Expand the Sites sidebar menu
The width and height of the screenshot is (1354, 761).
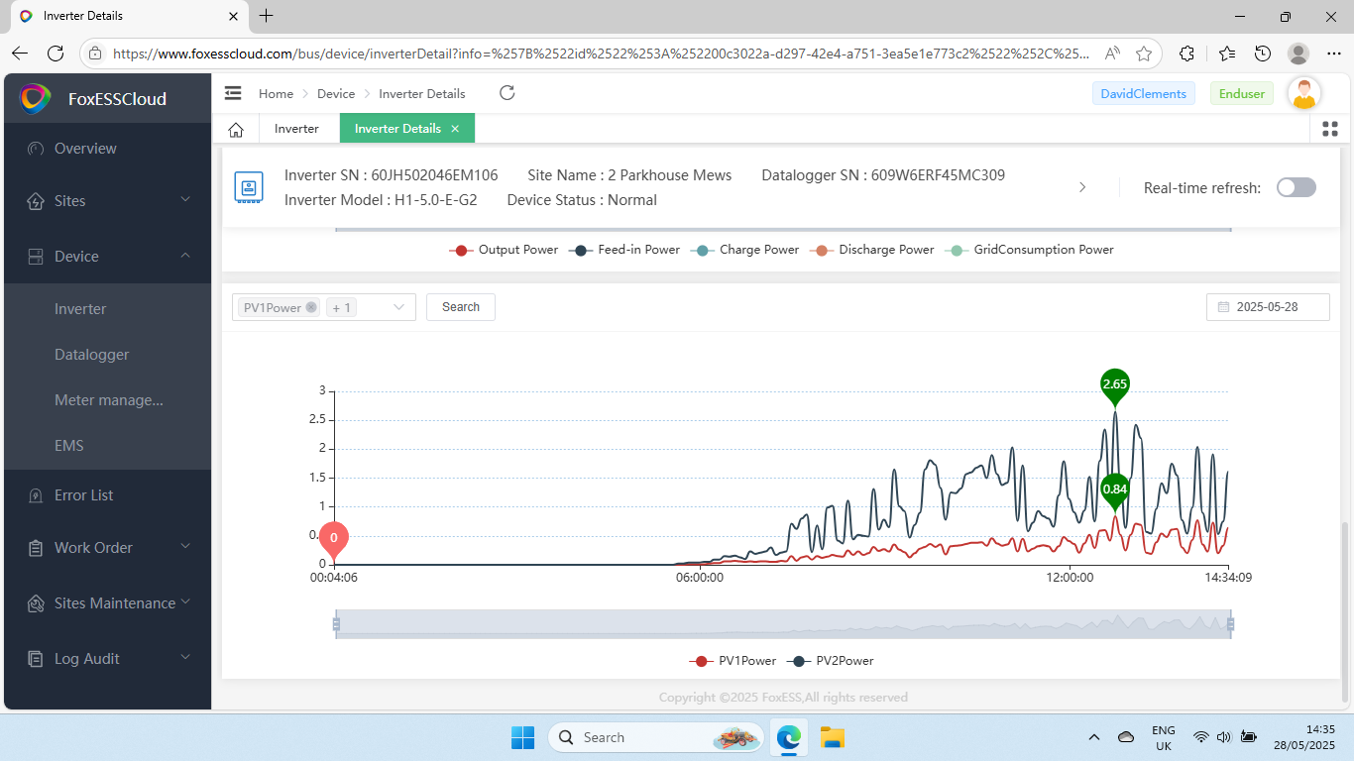click(107, 201)
